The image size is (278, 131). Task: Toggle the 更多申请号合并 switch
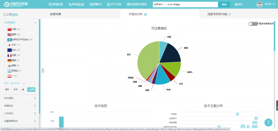253,23
